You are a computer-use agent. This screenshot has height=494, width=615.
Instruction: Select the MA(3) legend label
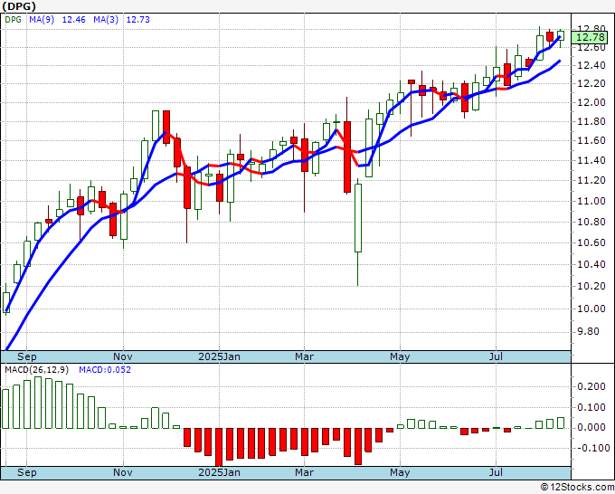[106, 20]
